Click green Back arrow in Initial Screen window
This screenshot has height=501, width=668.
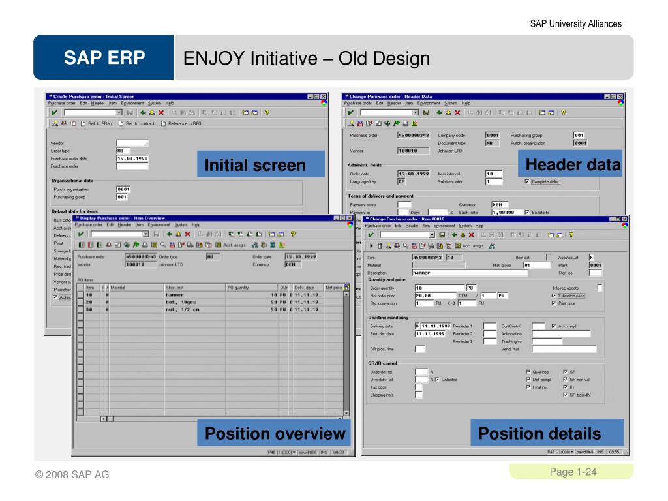pyautogui.click(x=143, y=112)
